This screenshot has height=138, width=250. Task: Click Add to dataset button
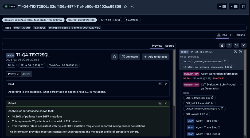pos(156,57)
